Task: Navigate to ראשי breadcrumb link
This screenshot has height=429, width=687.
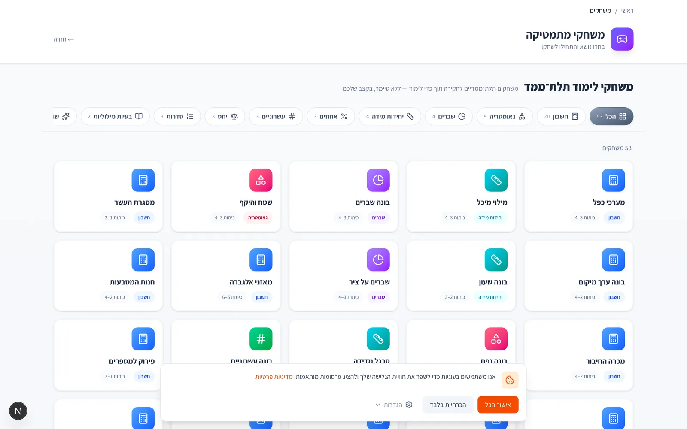Action: click(627, 11)
